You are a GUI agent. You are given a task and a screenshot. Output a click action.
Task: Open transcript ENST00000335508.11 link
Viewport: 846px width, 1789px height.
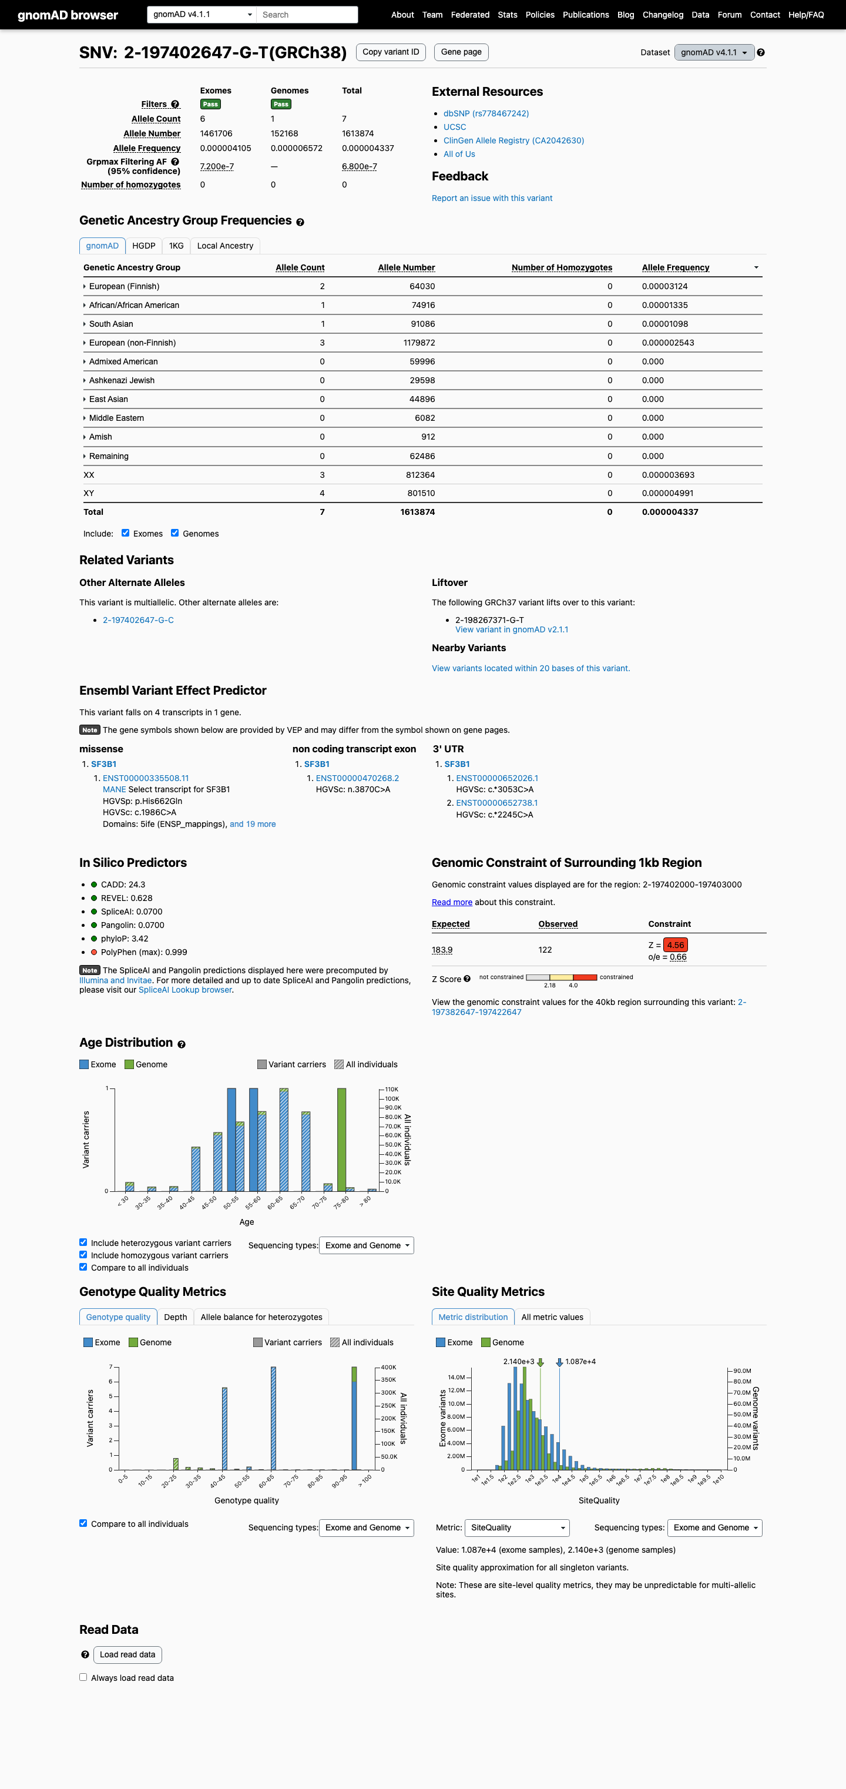(146, 779)
